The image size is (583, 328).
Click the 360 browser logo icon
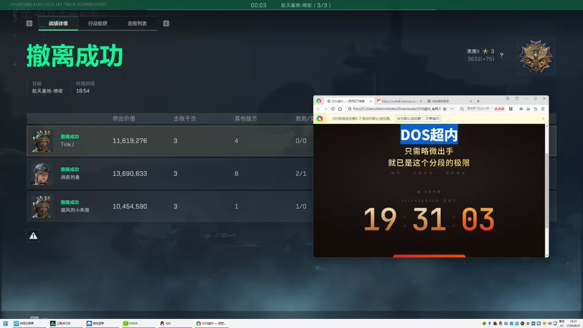(319, 101)
